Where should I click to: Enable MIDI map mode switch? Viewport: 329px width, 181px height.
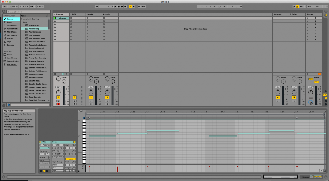click(309, 6)
